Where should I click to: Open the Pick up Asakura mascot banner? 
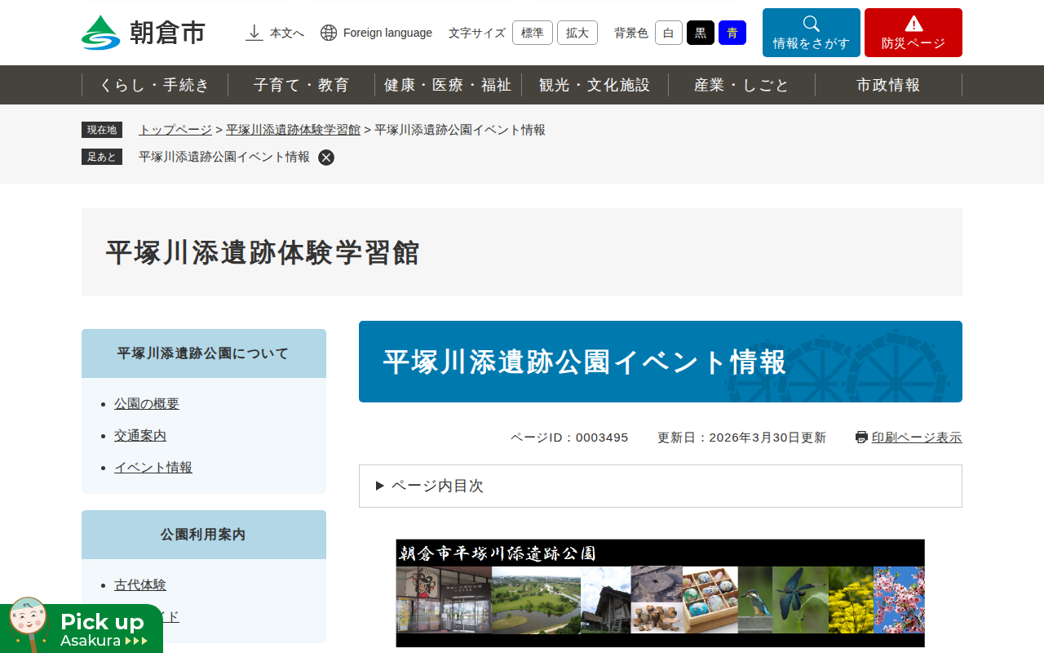[82, 627]
